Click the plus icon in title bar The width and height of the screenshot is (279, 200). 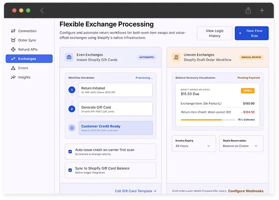(x=262, y=11)
